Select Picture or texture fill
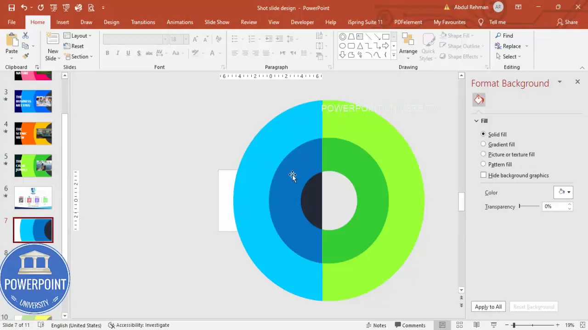The width and height of the screenshot is (588, 330). point(507,154)
